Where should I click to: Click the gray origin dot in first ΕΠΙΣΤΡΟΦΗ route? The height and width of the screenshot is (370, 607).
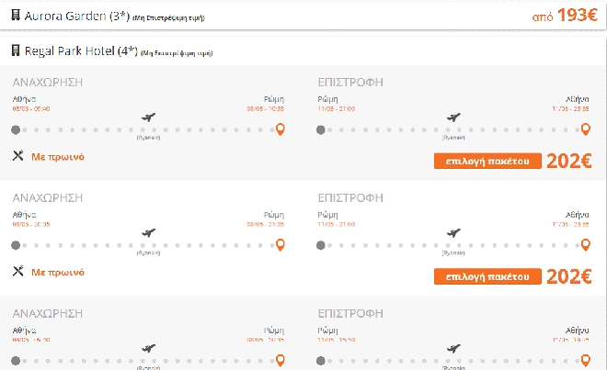pos(320,129)
